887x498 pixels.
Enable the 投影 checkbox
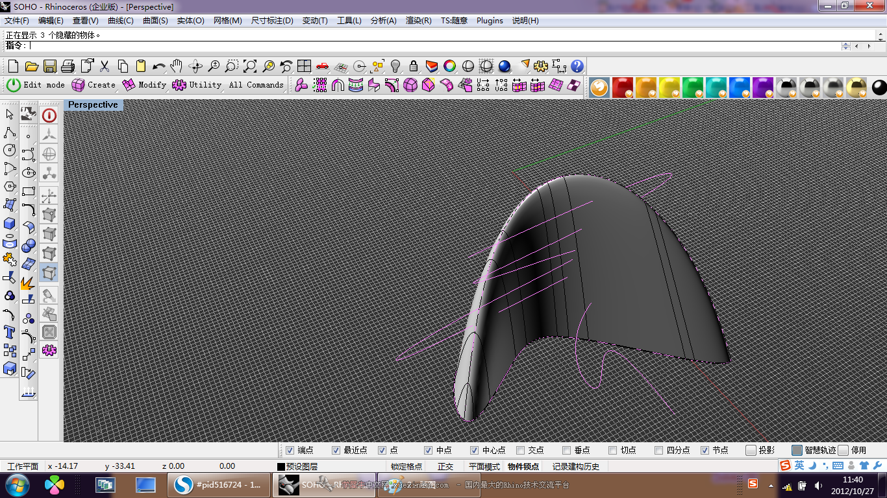[x=751, y=450]
